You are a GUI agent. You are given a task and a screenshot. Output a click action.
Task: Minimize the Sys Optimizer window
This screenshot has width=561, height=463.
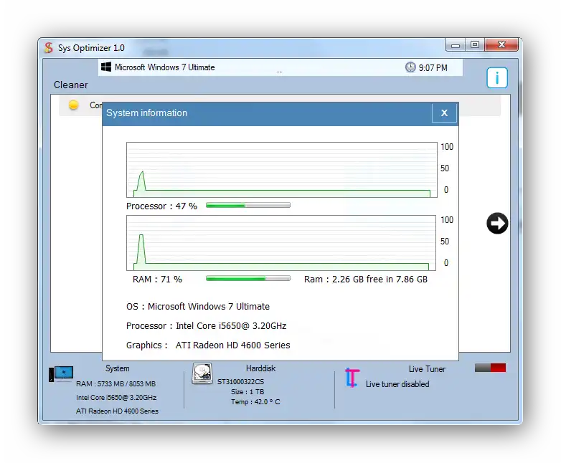[x=455, y=45]
